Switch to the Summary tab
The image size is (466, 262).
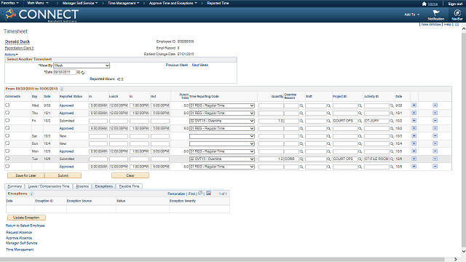(x=15, y=186)
